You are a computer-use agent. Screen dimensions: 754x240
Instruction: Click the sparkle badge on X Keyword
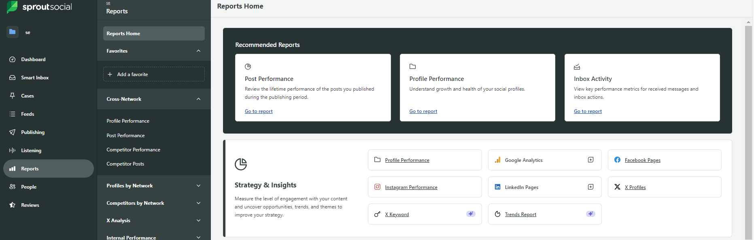471,214
